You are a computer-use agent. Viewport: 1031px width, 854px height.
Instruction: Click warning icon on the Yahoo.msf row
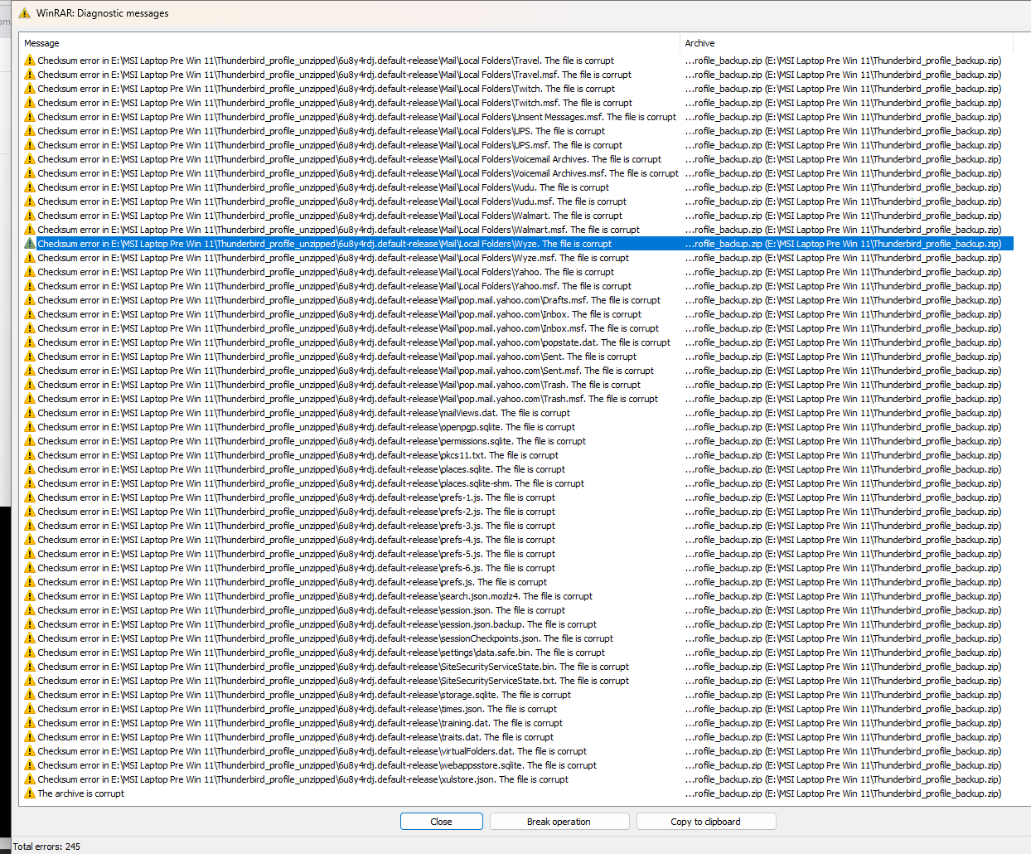click(x=30, y=286)
